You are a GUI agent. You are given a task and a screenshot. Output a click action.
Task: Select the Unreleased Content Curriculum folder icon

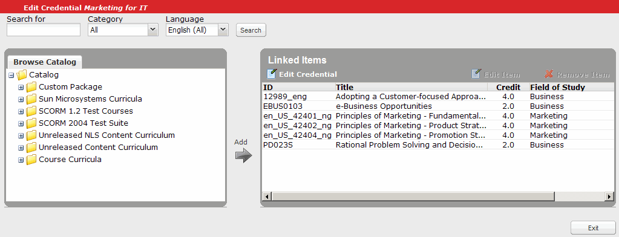click(31, 148)
